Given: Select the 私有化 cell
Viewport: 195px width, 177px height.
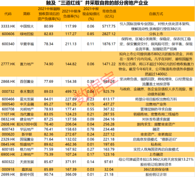Looking at the screenshot, I should (156, 144).
